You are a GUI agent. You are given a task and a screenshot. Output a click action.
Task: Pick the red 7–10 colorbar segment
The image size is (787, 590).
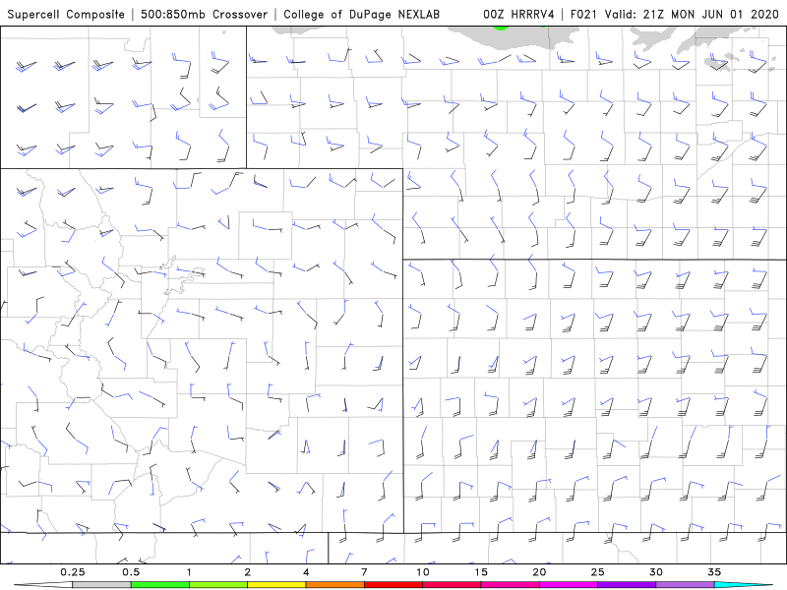(393, 585)
